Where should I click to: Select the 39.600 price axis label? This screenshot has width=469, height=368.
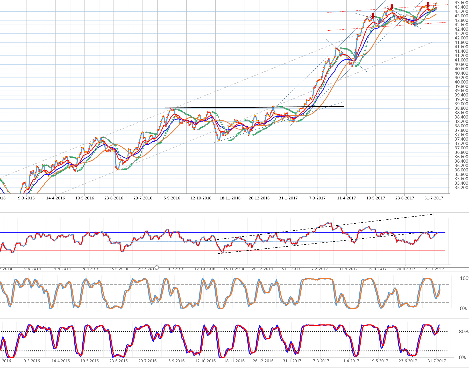(461, 91)
